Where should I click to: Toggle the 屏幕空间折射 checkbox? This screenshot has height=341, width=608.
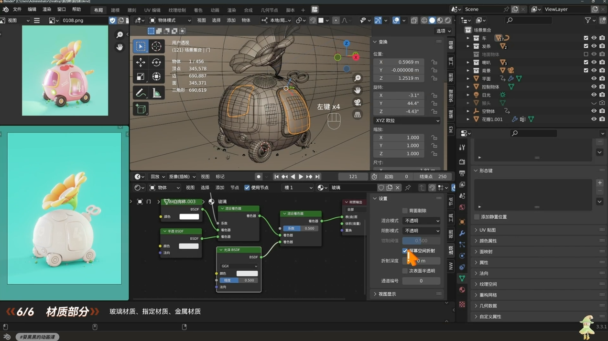point(405,251)
